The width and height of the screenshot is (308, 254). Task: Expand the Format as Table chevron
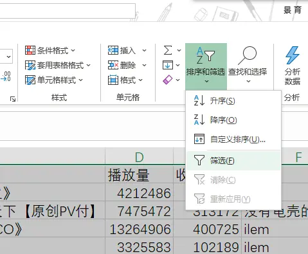pyautogui.click(x=89, y=65)
